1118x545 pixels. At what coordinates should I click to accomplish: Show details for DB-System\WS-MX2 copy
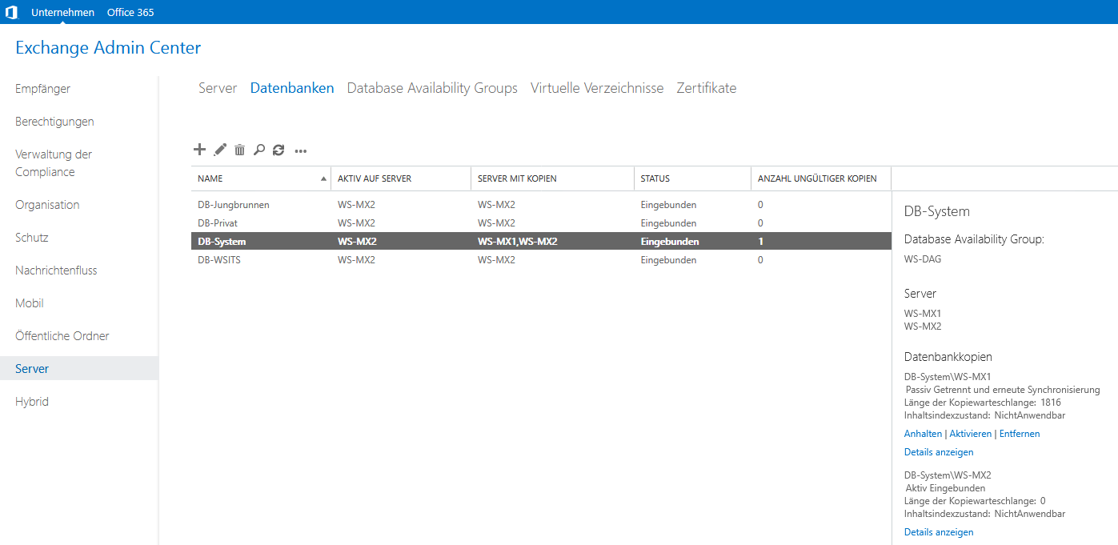tap(939, 532)
